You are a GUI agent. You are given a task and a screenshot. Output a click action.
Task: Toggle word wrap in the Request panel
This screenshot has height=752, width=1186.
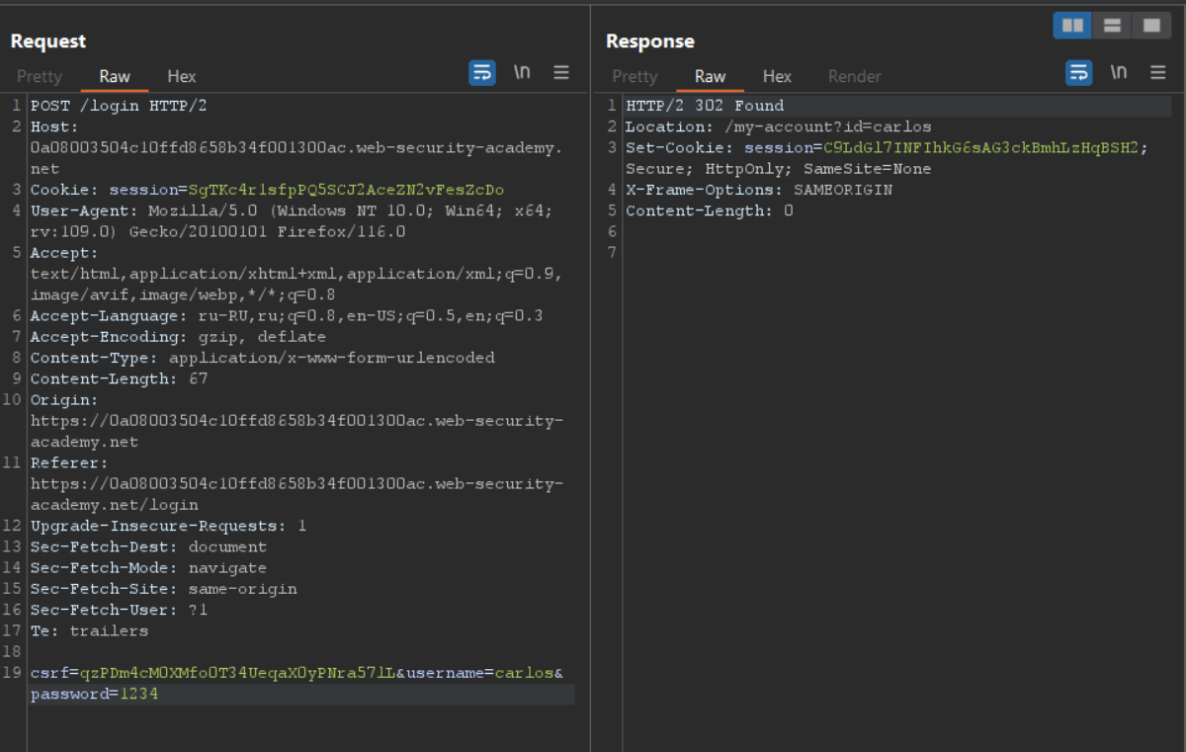coord(482,73)
